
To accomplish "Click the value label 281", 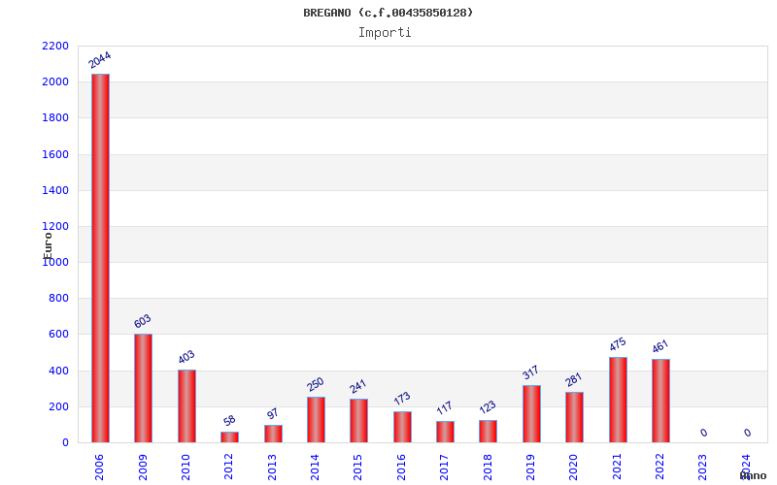I will [573, 379].
